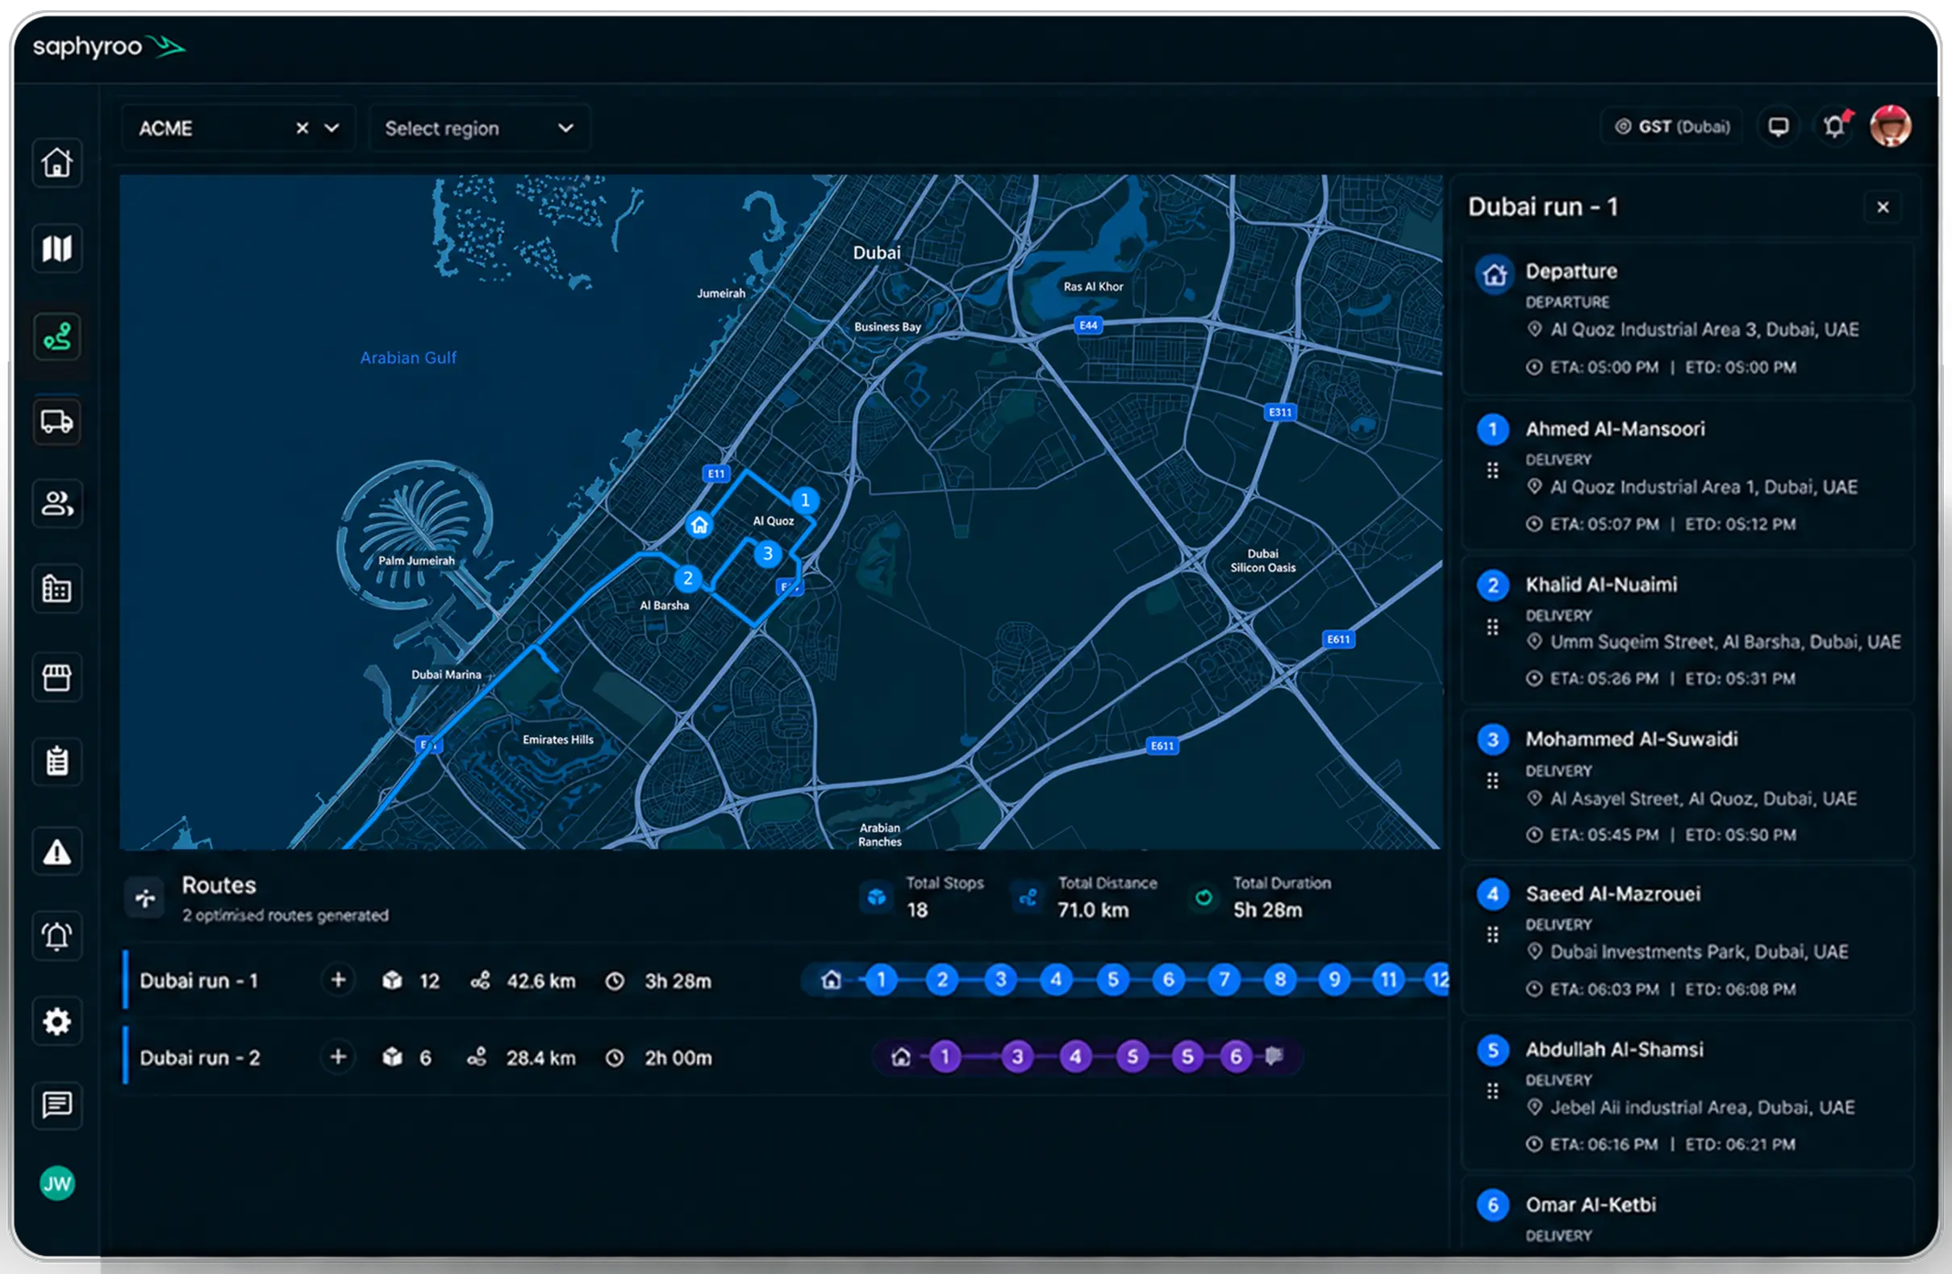Screen dimensions: 1952x1274
Task: Click stop 3 in Dubai run - 2 timeline
Action: click(1017, 1057)
